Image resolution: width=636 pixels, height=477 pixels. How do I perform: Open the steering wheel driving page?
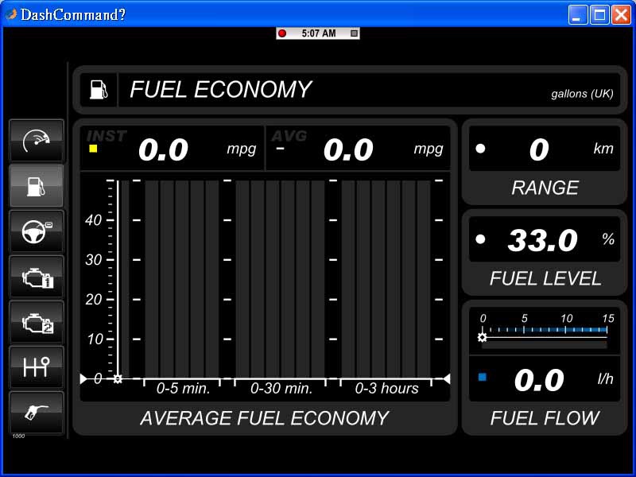coord(37,231)
